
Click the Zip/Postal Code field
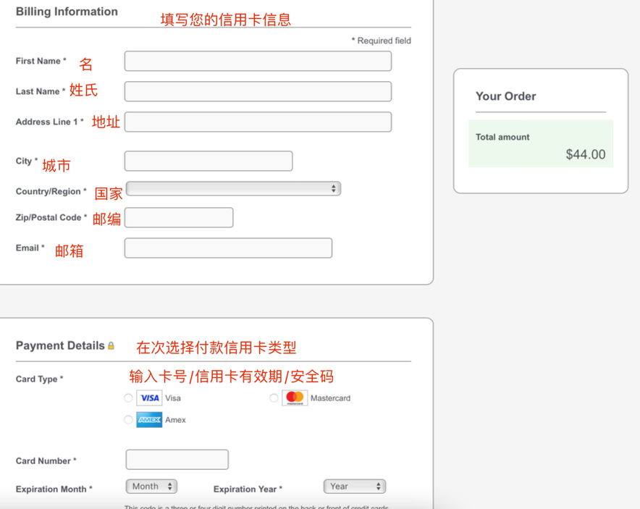pyautogui.click(x=179, y=218)
